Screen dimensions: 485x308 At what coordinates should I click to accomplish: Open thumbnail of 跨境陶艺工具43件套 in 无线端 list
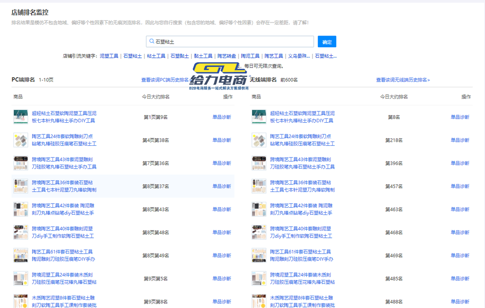(x=259, y=163)
